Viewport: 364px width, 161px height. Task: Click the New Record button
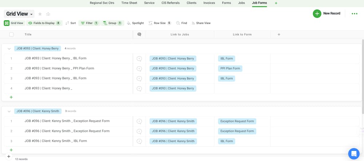click(x=327, y=14)
